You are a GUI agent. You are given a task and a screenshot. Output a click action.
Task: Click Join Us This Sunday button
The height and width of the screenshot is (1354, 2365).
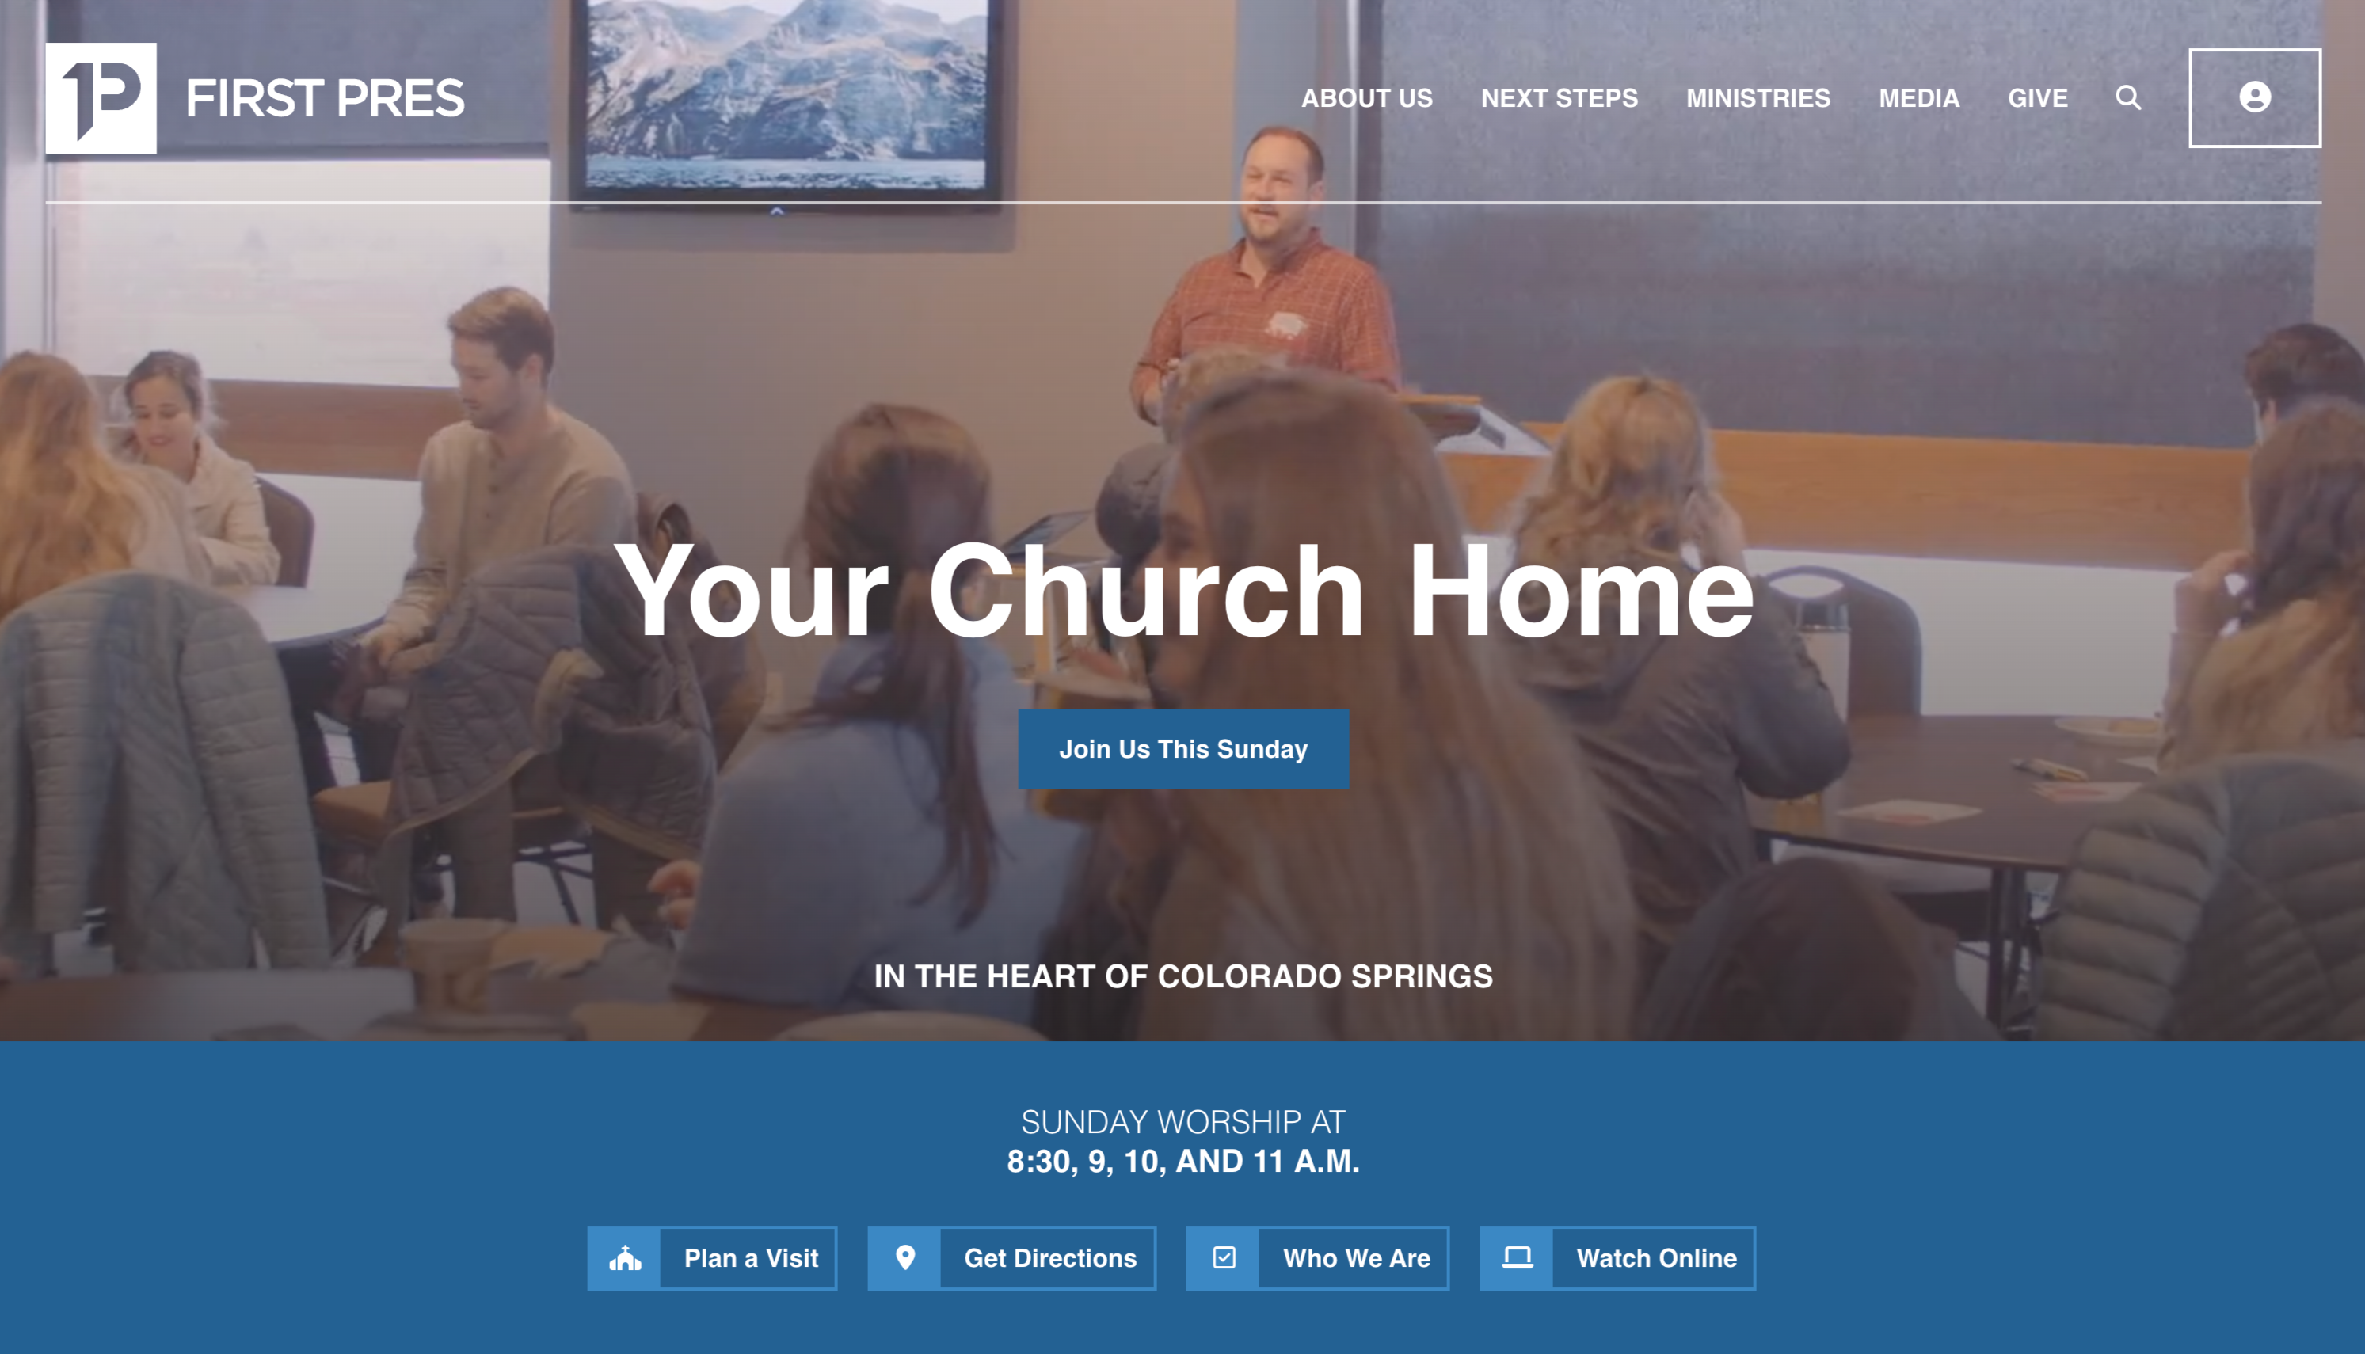pyautogui.click(x=1182, y=748)
